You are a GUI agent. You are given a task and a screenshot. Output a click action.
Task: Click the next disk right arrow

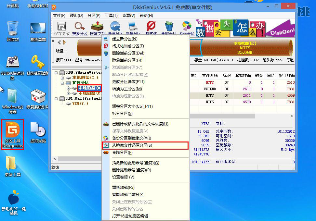[x=64, y=42]
